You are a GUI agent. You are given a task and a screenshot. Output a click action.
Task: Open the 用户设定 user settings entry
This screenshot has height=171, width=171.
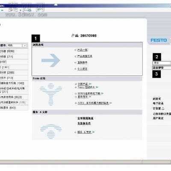pyautogui.click(x=158, y=118)
